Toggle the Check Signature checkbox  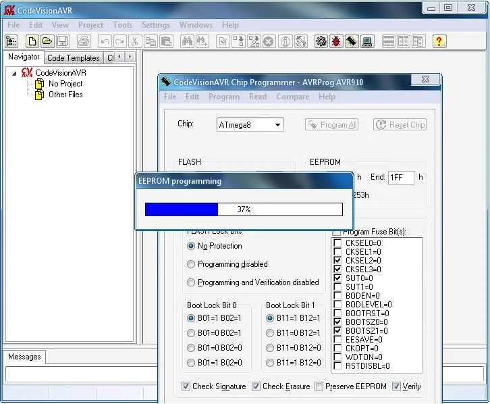(x=186, y=386)
